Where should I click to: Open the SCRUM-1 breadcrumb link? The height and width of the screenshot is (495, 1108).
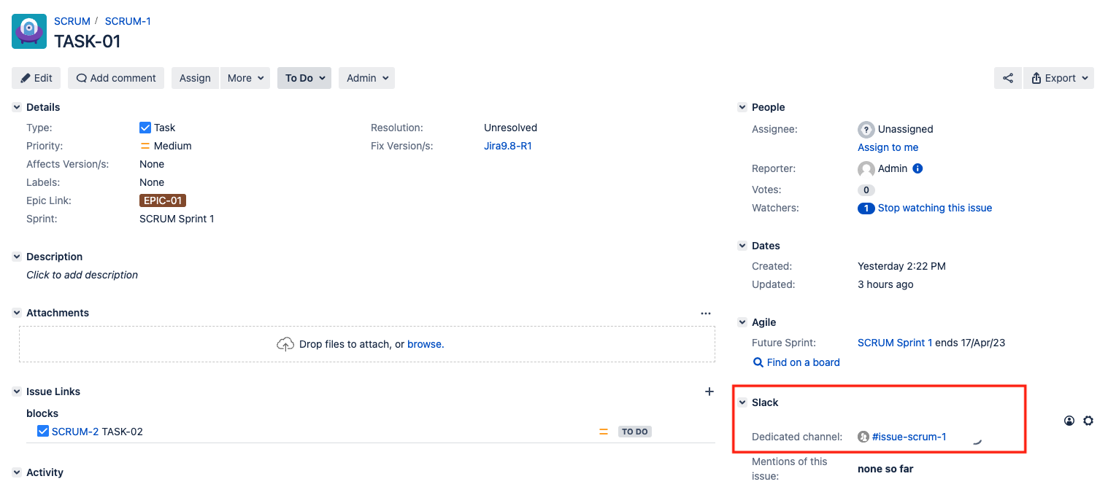tap(128, 21)
